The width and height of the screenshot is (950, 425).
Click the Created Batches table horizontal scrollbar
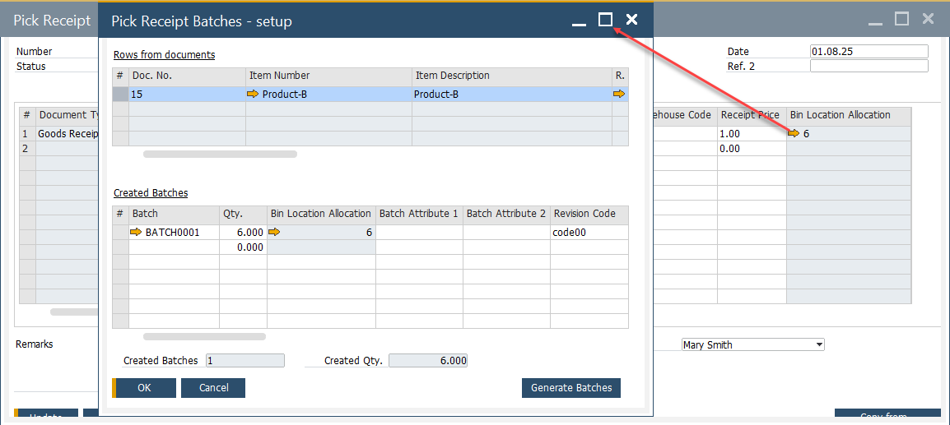[204, 336]
